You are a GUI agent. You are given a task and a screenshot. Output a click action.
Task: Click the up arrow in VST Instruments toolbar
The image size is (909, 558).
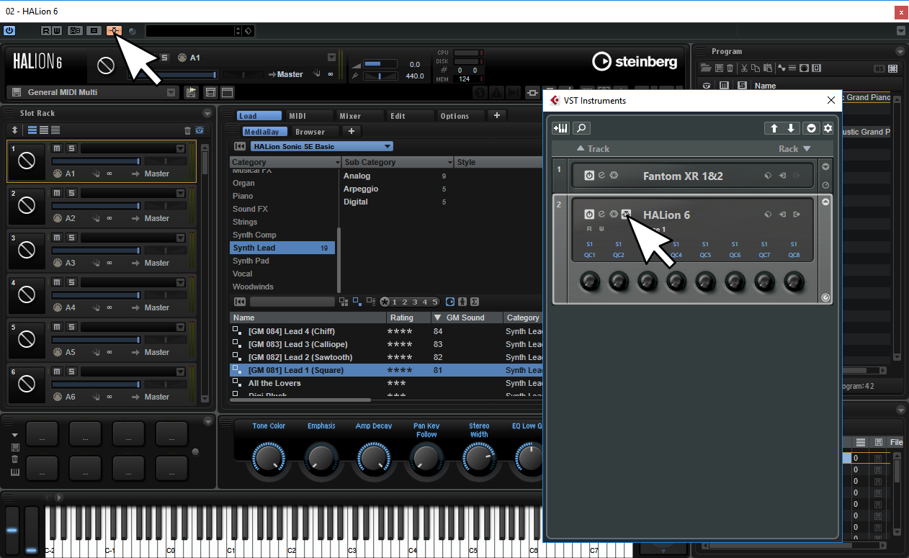(774, 128)
